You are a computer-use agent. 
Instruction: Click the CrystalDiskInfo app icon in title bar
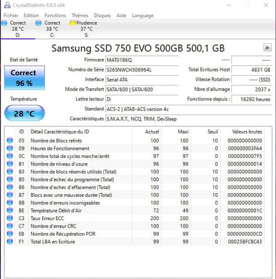8,5
